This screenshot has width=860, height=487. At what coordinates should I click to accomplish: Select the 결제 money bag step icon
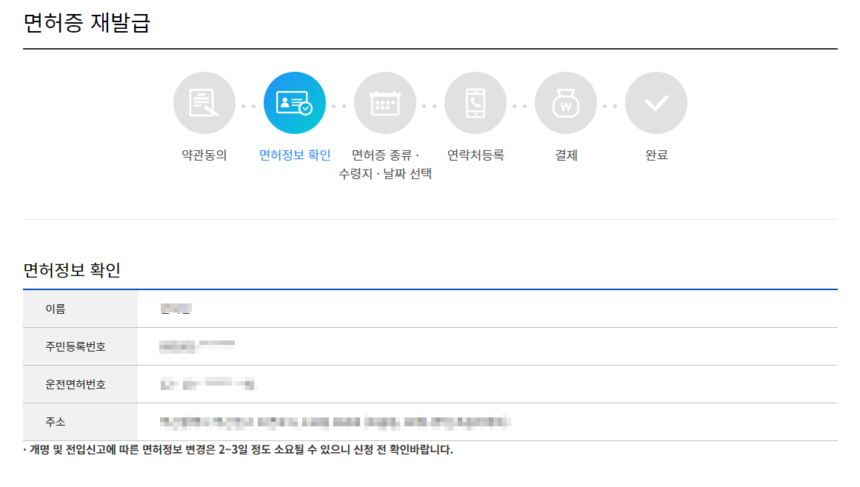566,103
